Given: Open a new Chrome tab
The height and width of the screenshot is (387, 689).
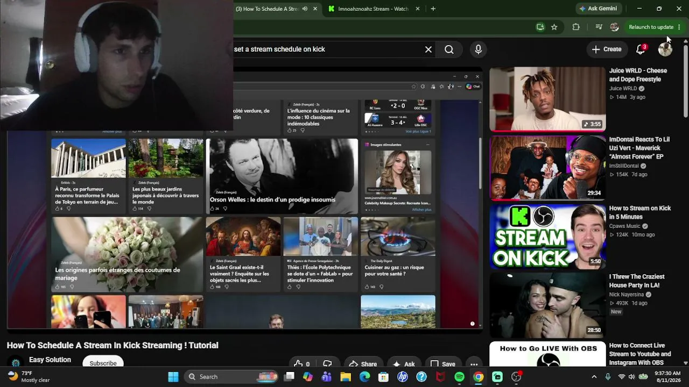Looking at the screenshot, I should click(x=433, y=9).
